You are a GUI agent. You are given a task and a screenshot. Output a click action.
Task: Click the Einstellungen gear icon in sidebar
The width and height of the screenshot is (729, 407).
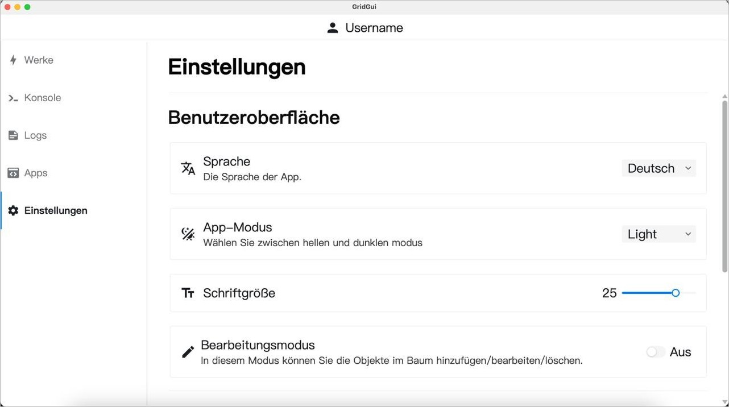pyautogui.click(x=13, y=211)
